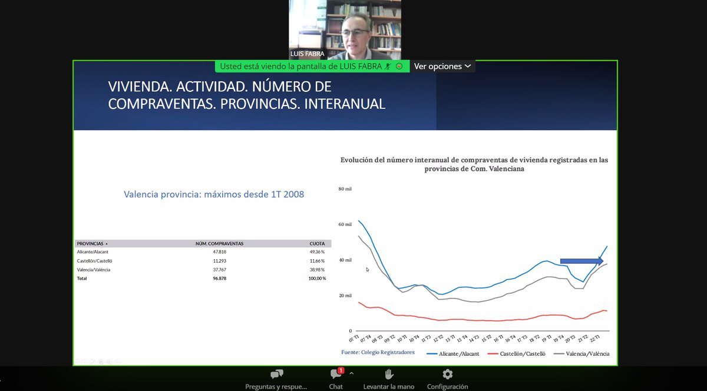Viewport: 707px width, 391px height.
Task: Click the red recording indicator icon
Action: (399, 66)
